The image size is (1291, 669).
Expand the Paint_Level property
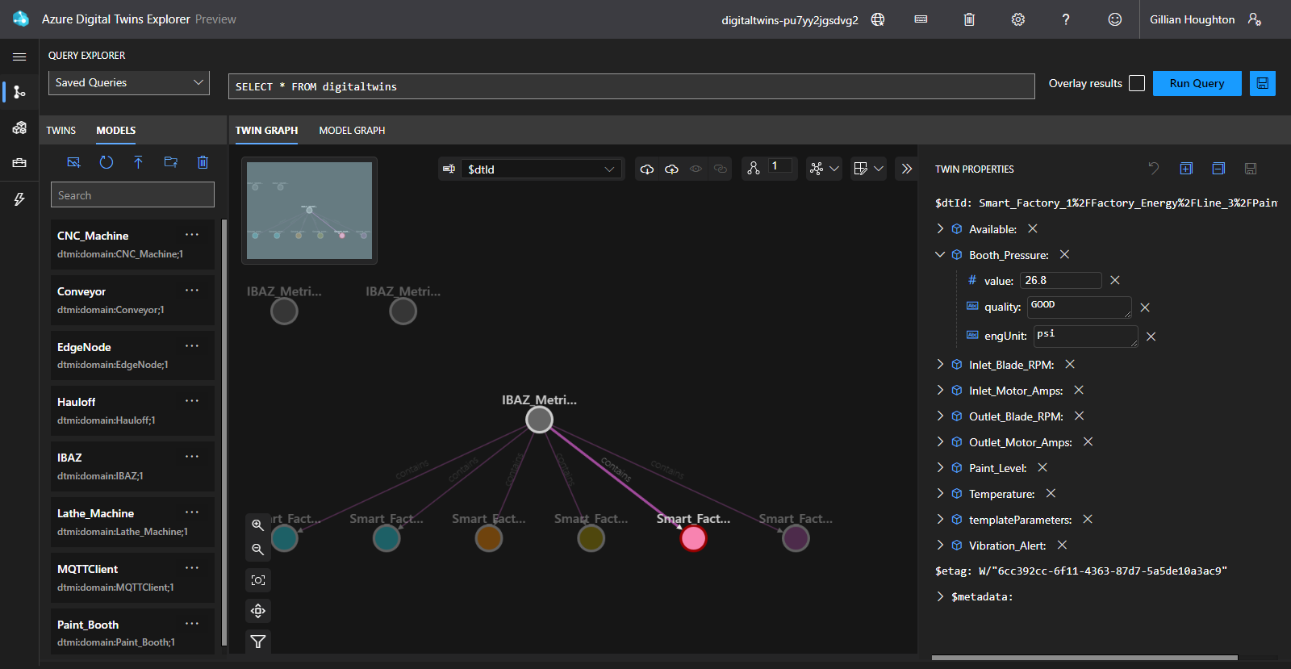click(940, 468)
